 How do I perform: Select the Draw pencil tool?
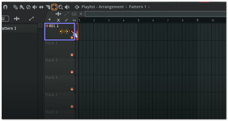(15, 7)
